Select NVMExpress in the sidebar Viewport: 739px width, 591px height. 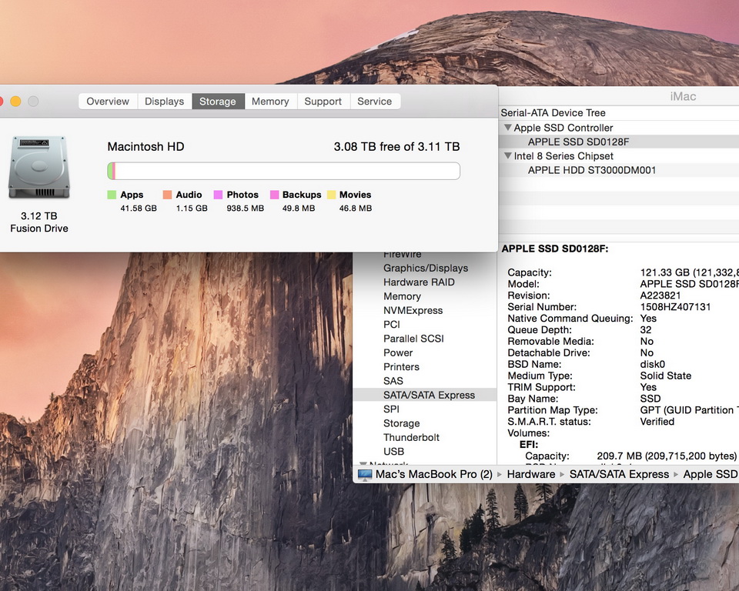click(x=413, y=311)
